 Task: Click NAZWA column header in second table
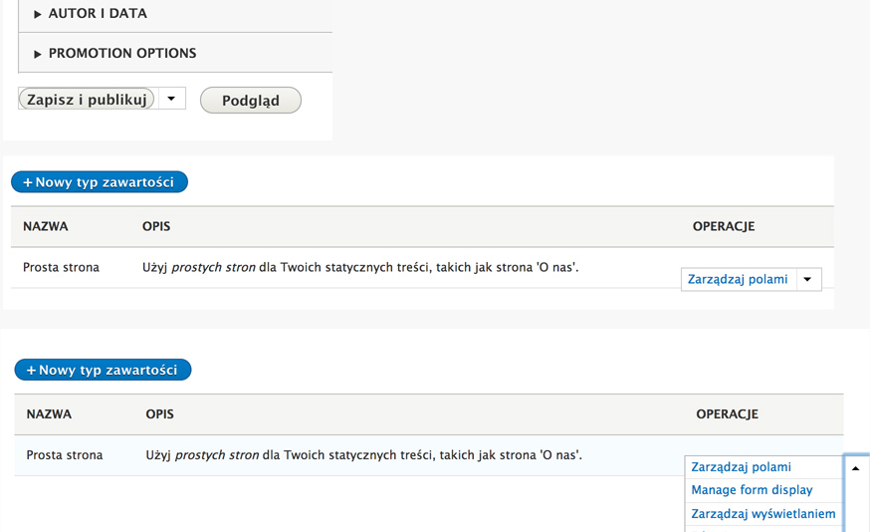(49, 414)
